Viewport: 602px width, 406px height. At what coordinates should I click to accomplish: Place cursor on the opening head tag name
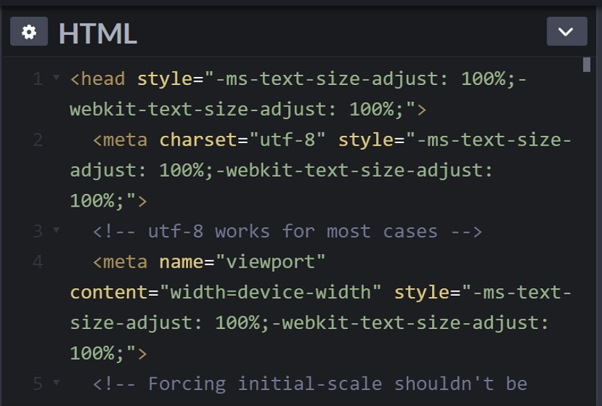click(x=103, y=79)
